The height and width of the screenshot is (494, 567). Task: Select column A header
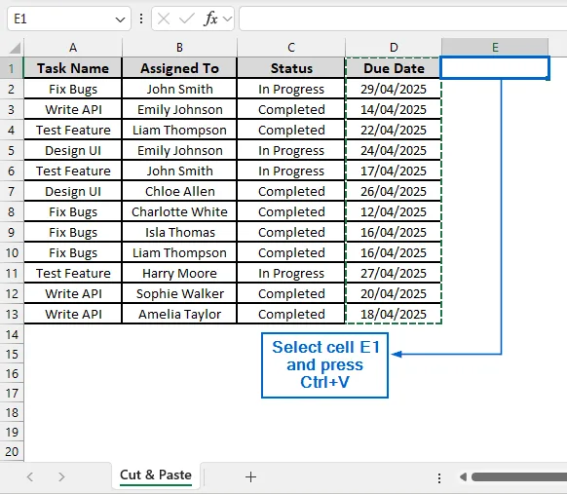tap(73, 48)
